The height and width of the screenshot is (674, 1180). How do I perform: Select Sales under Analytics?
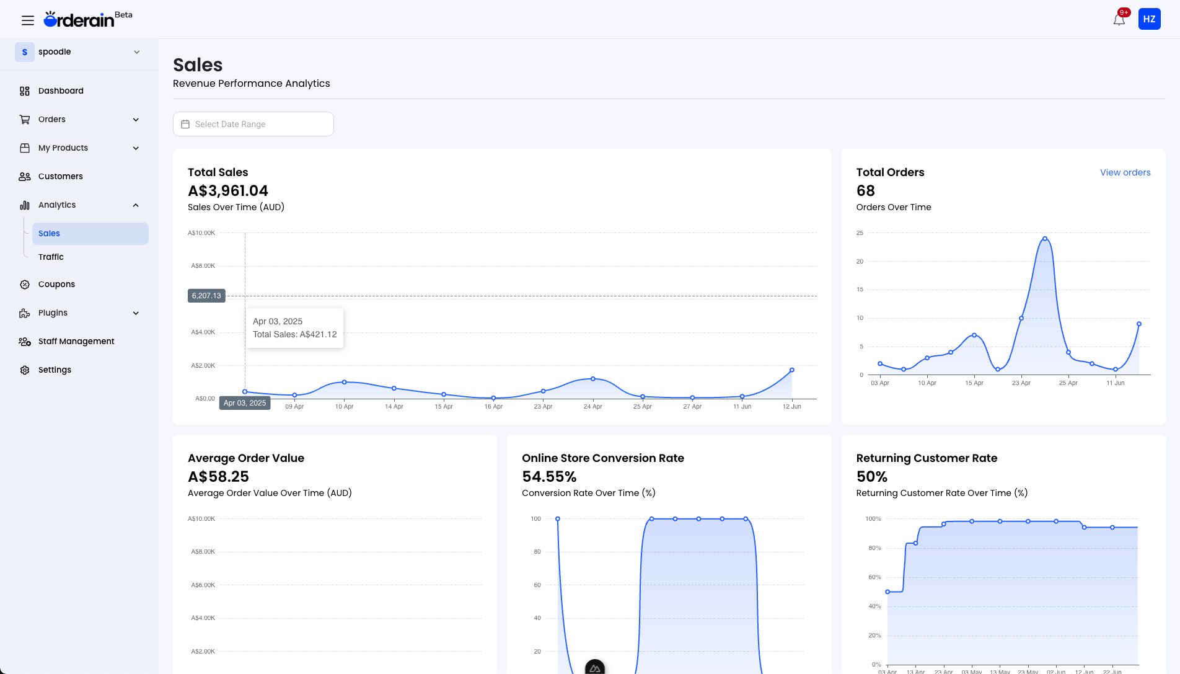(49, 233)
